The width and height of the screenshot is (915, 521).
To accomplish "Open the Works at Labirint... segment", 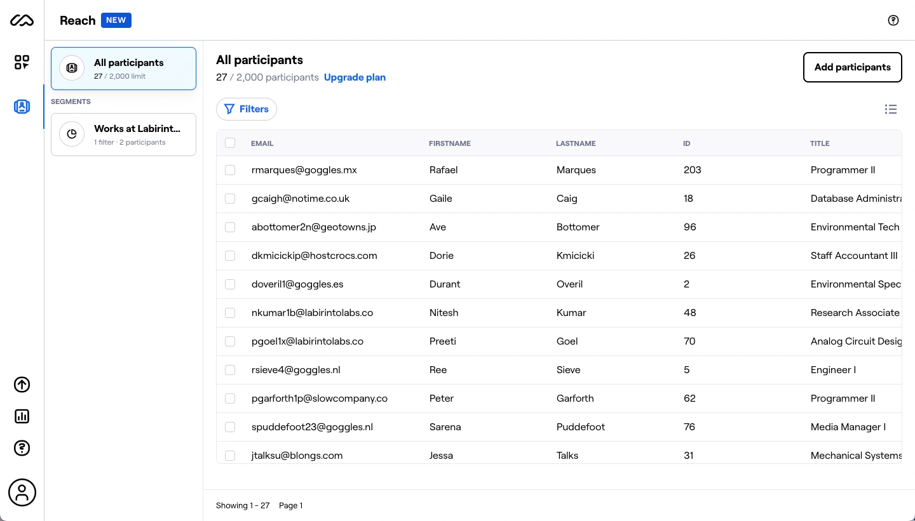I will point(123,135).
